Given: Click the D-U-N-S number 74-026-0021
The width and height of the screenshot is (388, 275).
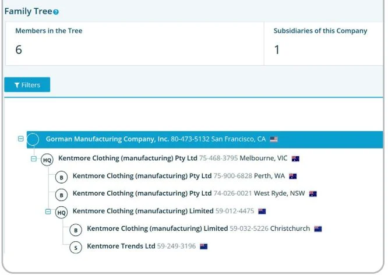Looking at the screenshot, I should [x=233, y=193].
